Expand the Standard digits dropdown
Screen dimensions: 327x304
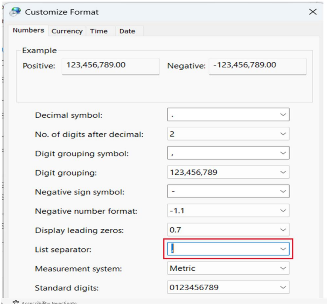coord(283,287)
